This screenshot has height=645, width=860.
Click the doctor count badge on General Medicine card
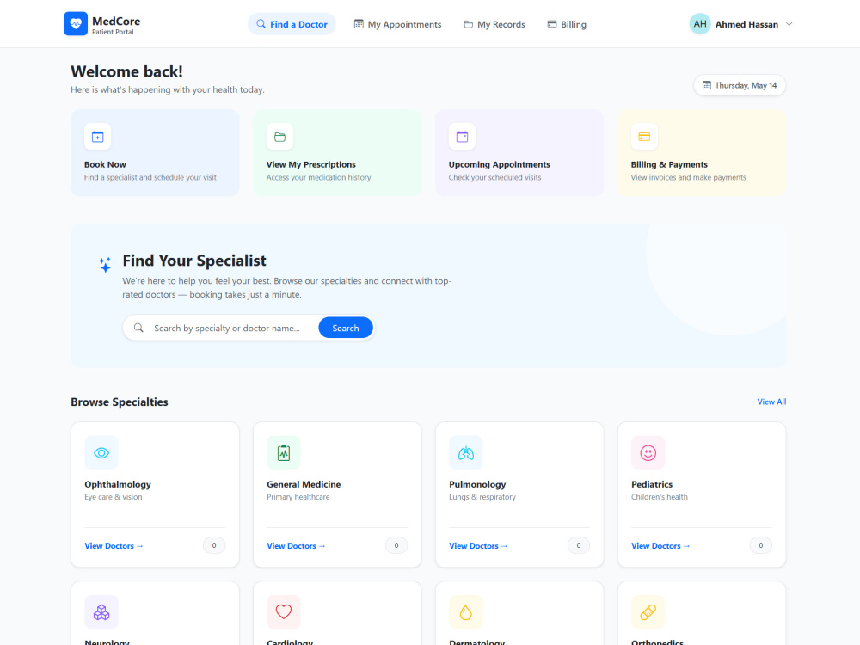(x=396, y=545)
